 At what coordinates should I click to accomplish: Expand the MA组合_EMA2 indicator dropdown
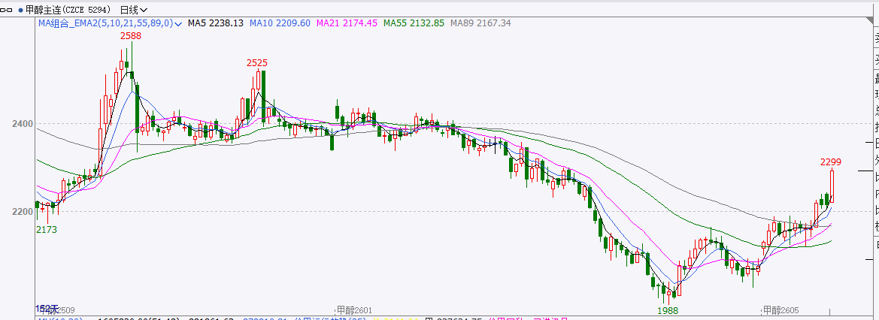(x=178, y=24)
